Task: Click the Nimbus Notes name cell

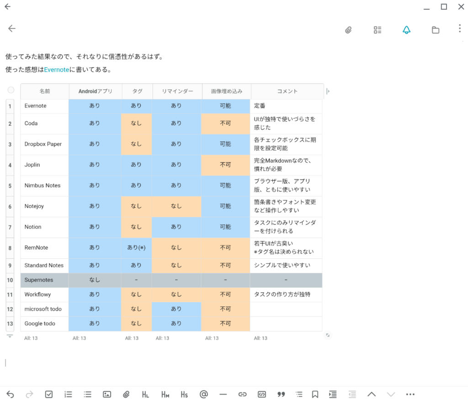Action: coord(45,186)
